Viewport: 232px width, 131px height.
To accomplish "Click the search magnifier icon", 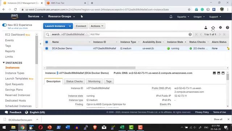I will pos(47,35).
